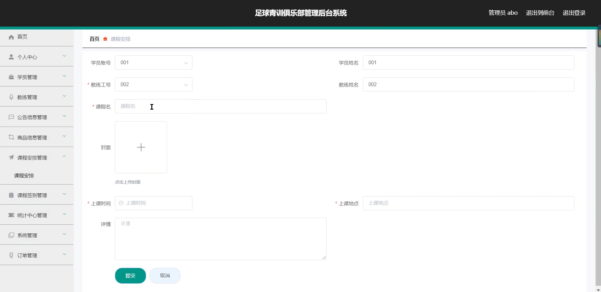This screenshot has width=601, height=292.
Task: Open the 教练工号 dropdown arrow
Action: tap(186, 85)
